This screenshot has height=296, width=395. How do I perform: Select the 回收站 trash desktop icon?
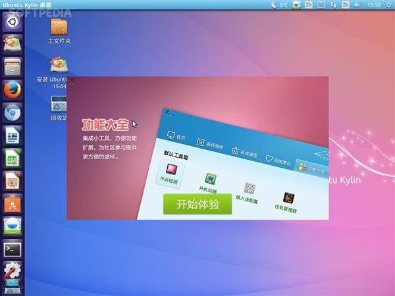pos(59,105)
